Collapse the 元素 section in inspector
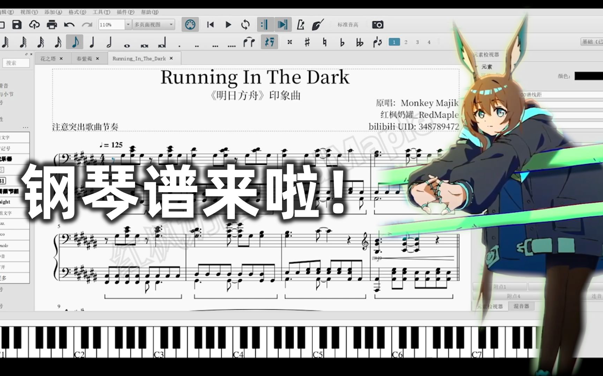The width and height of the screenshot is (603, 376). pos(477,66)
